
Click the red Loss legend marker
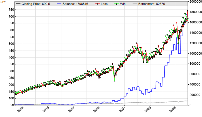(x=97, y=4)
